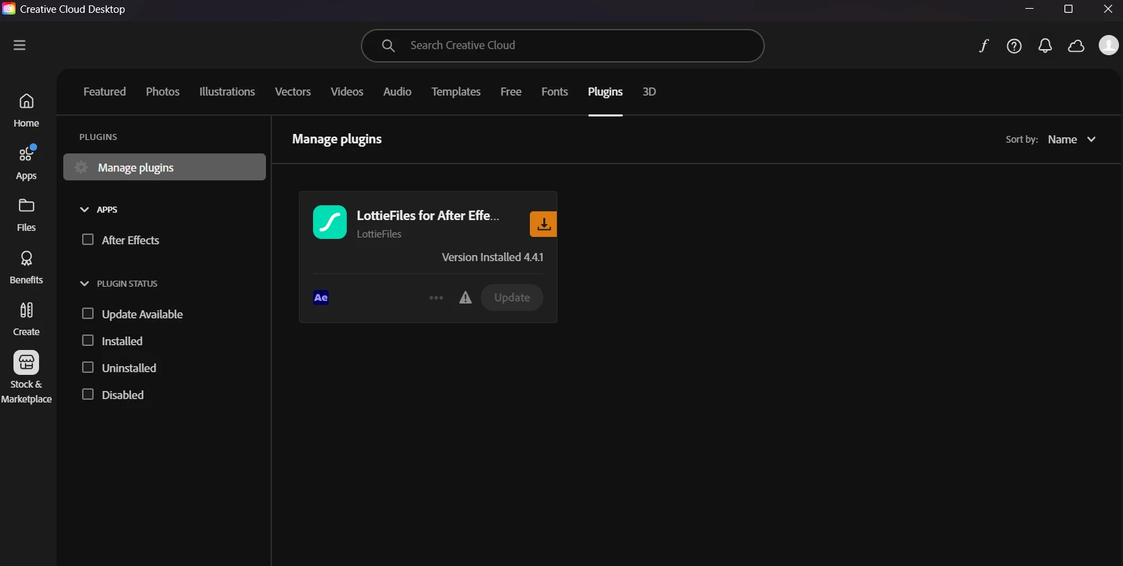1123x566 pixels.
Task: Open Stock & Marketplace section
Action: click(26, 378)
